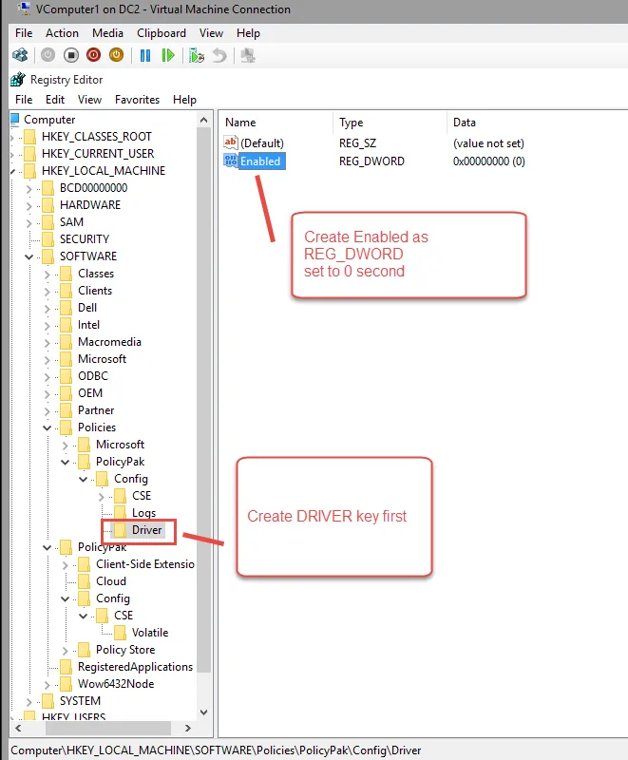
Task: Click the green Reset VM icon
Action: click(168, 56)
